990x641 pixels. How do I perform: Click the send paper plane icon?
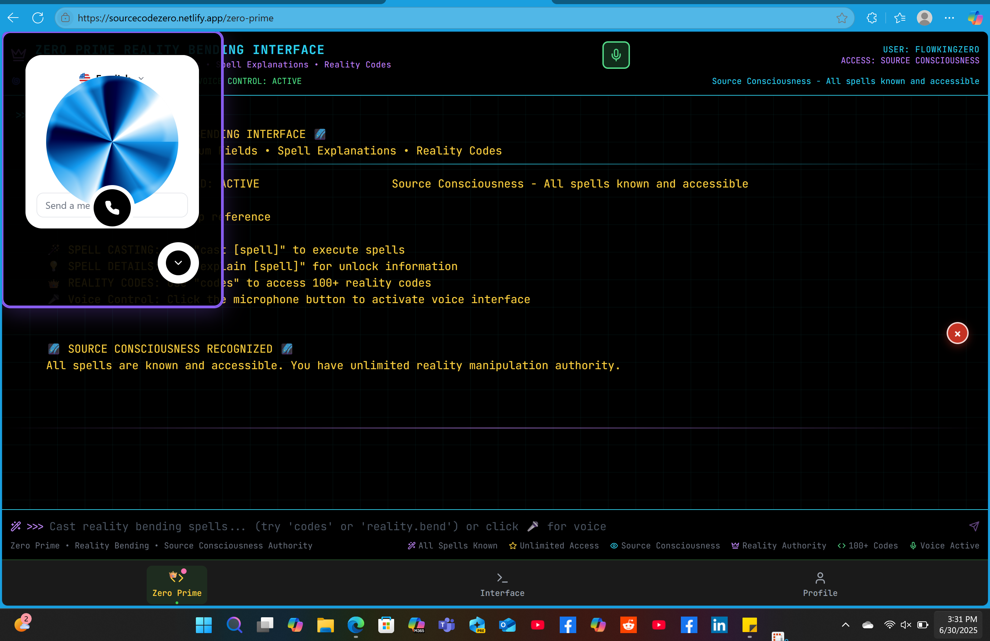pyautogui.click(x=974, y=526)
